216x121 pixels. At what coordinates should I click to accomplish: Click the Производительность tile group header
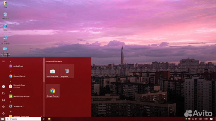54,62
